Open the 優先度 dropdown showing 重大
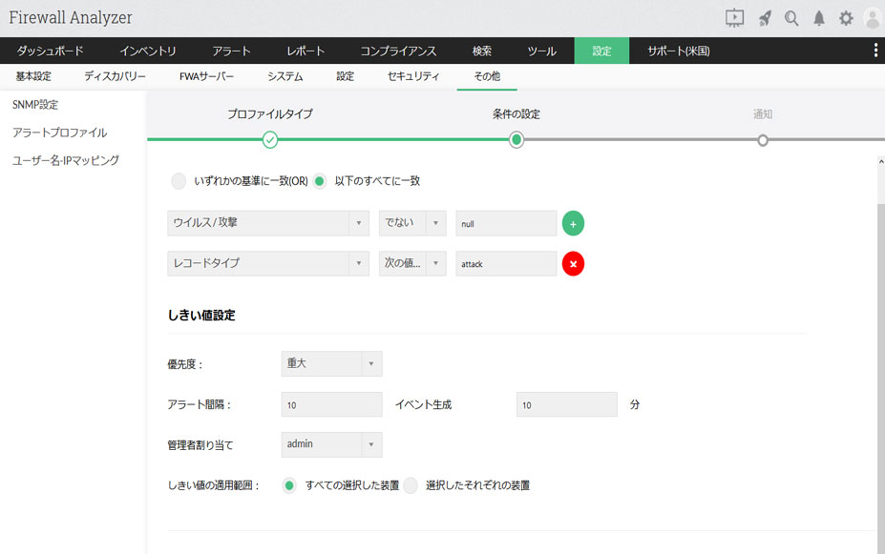The width and height of the screenshot is (885, 554). tap(331, 363)
